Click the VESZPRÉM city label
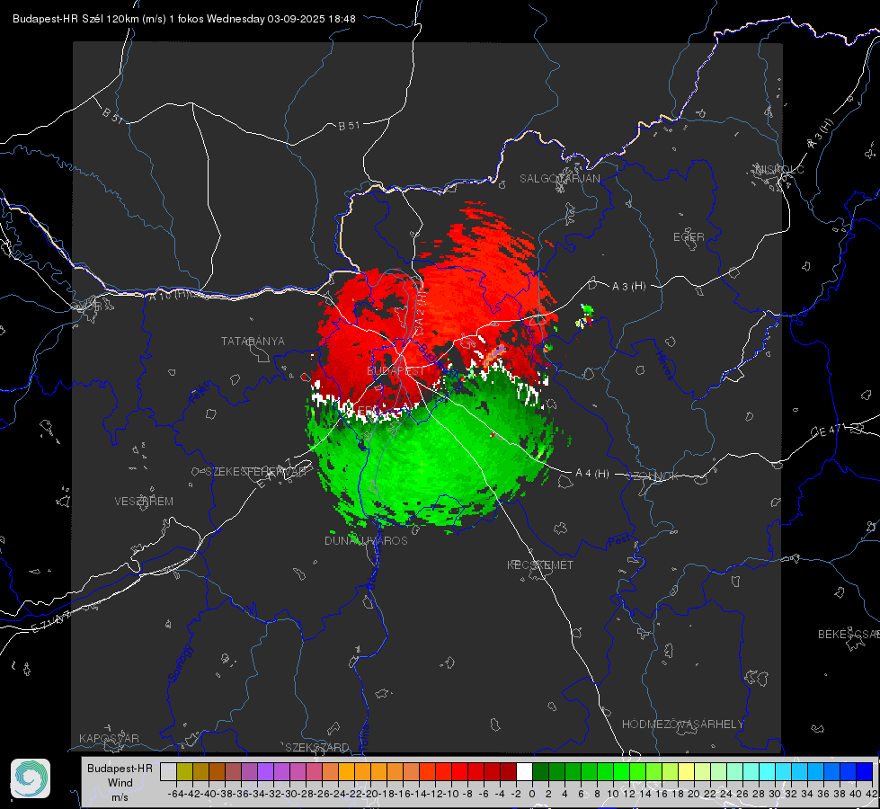 coord(144,501)
